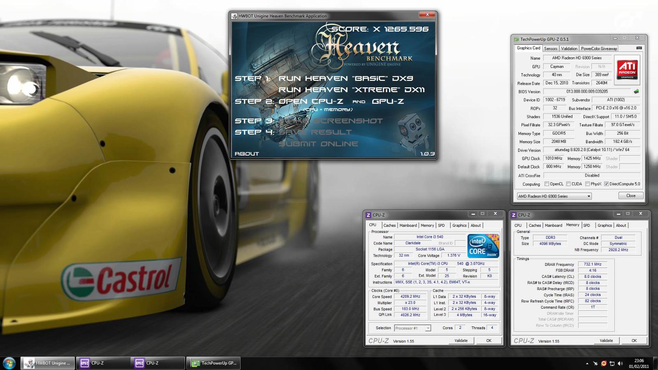
Task: Toggle the DirectCompute 5.0 checkbox
Action: pos(606,184)
